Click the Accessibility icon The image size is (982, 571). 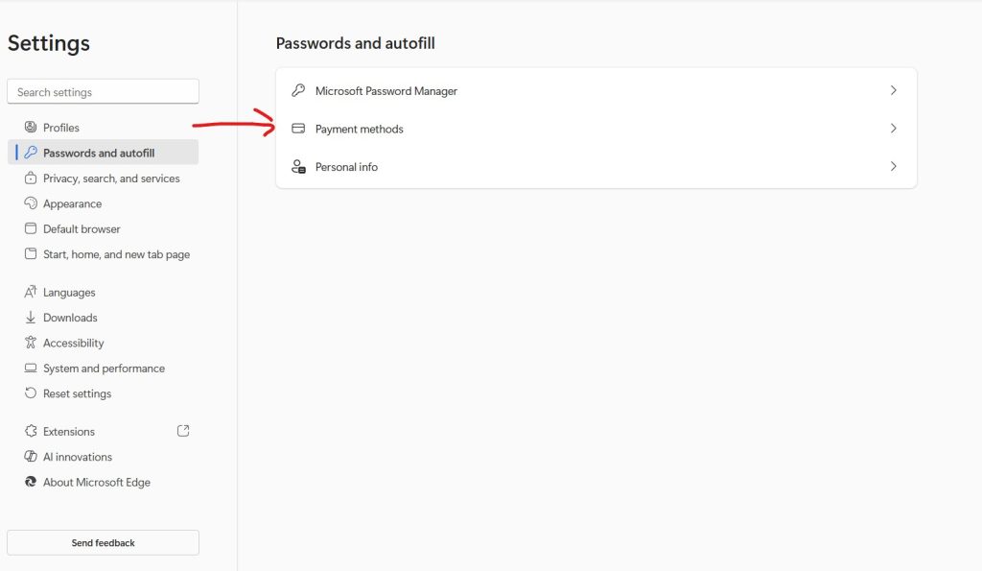(29, 343)
